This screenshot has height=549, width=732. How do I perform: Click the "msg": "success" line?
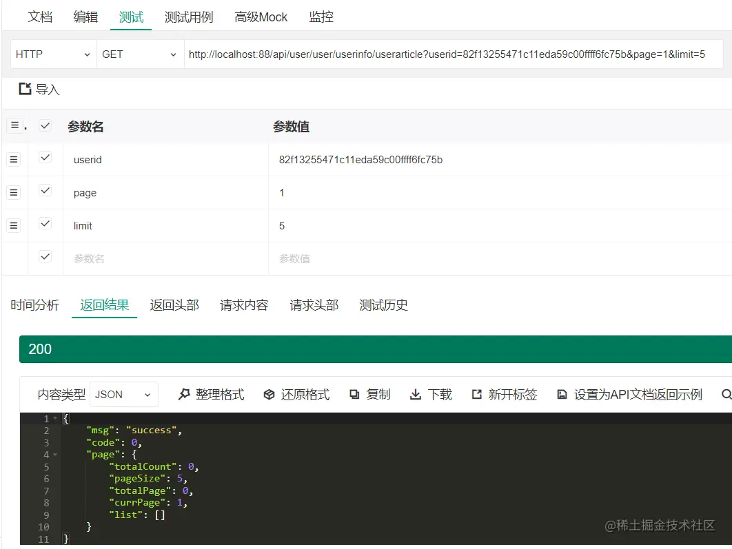[x=134, y=430]
